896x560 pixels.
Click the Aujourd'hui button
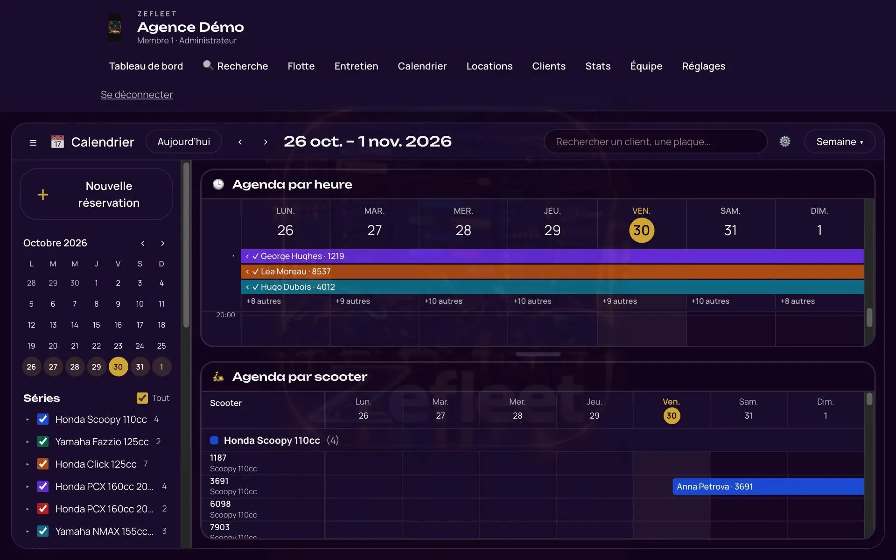(184, 141)
